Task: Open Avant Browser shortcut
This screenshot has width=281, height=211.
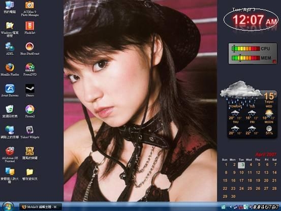Action: click(x=10, y=91)
